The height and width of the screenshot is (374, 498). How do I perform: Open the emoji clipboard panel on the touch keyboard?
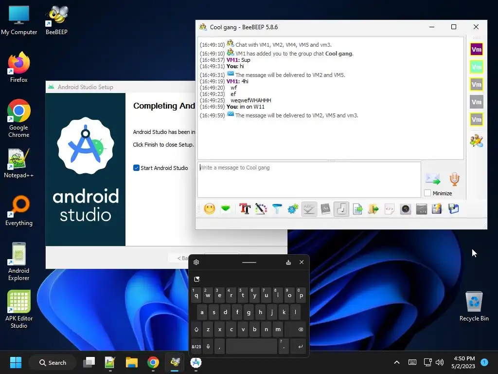click(197, 279)
